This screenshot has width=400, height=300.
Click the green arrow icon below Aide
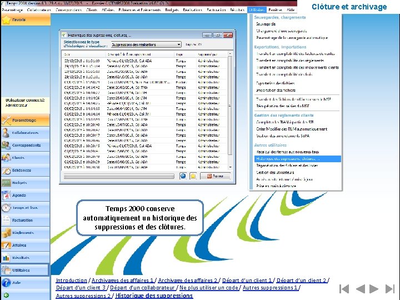click(x=6, y=295)
